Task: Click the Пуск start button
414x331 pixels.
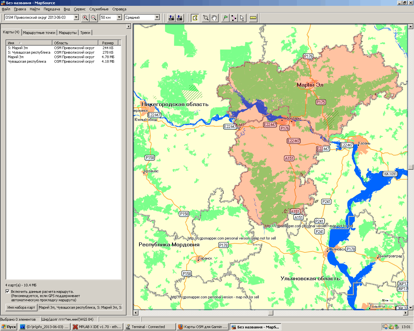Action: point(9,327)
